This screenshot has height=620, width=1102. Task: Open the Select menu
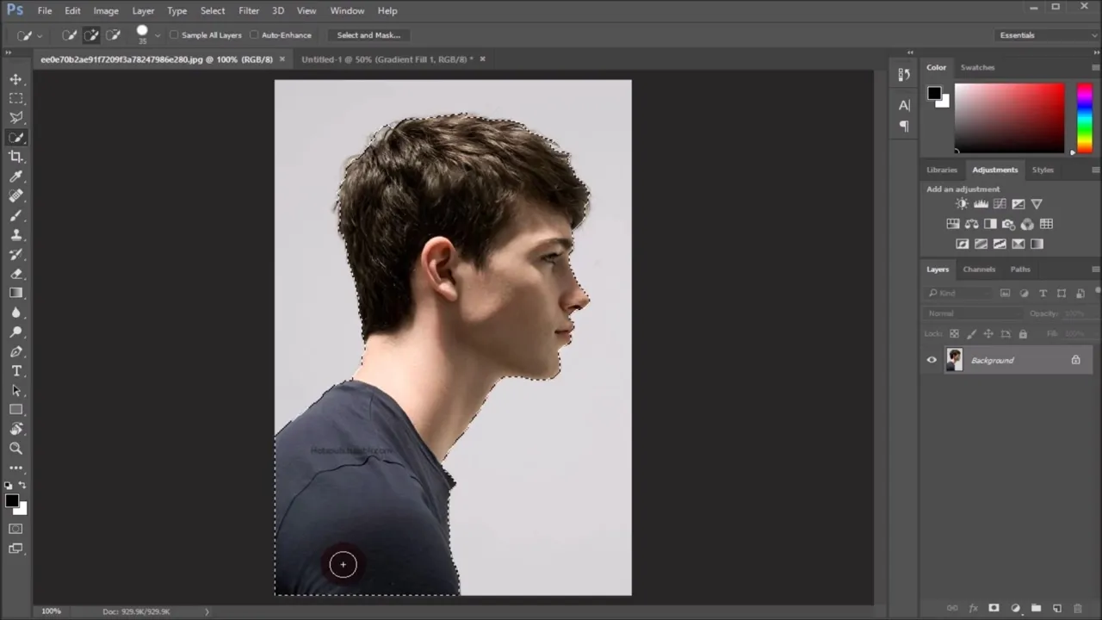click(213, 10)
